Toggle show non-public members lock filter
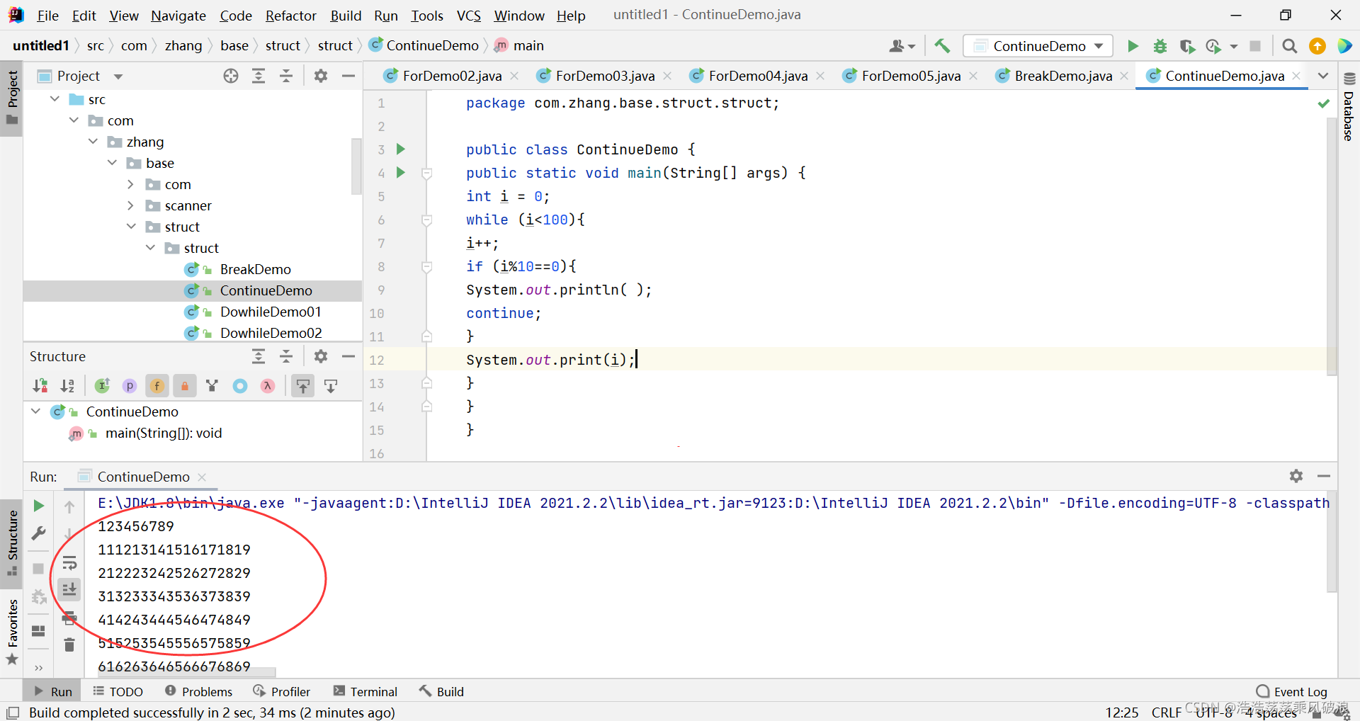1360x721 pixels. pos(184,386)
